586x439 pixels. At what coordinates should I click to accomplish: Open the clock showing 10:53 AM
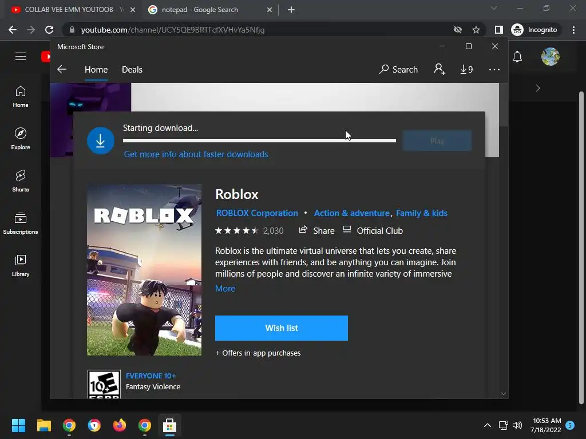click(546, 425)
